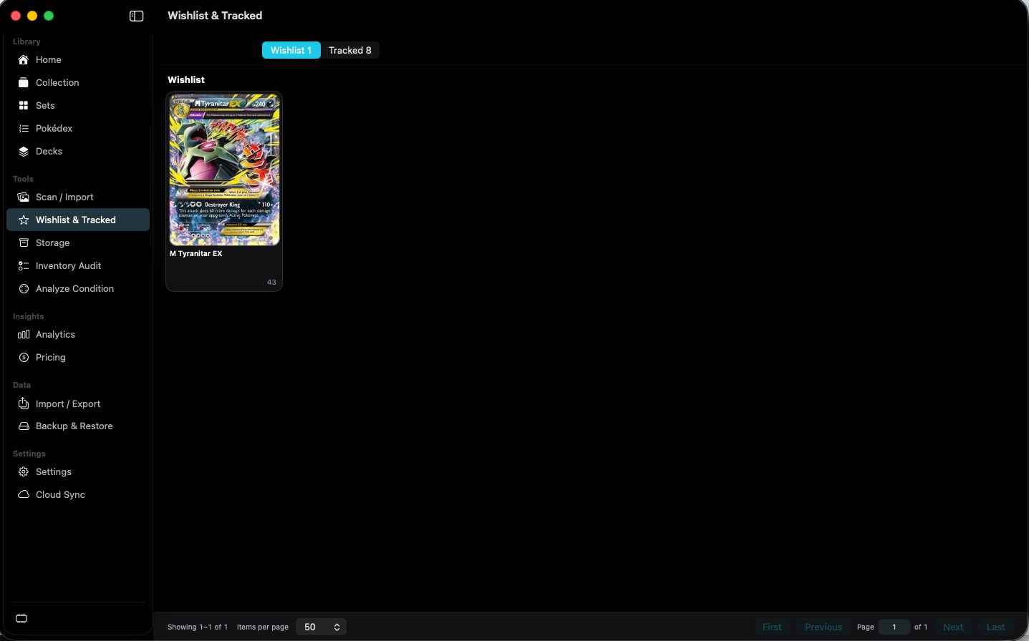Navigate to Pokédex label
This screenshot has width=1029, height=641.
54,128
